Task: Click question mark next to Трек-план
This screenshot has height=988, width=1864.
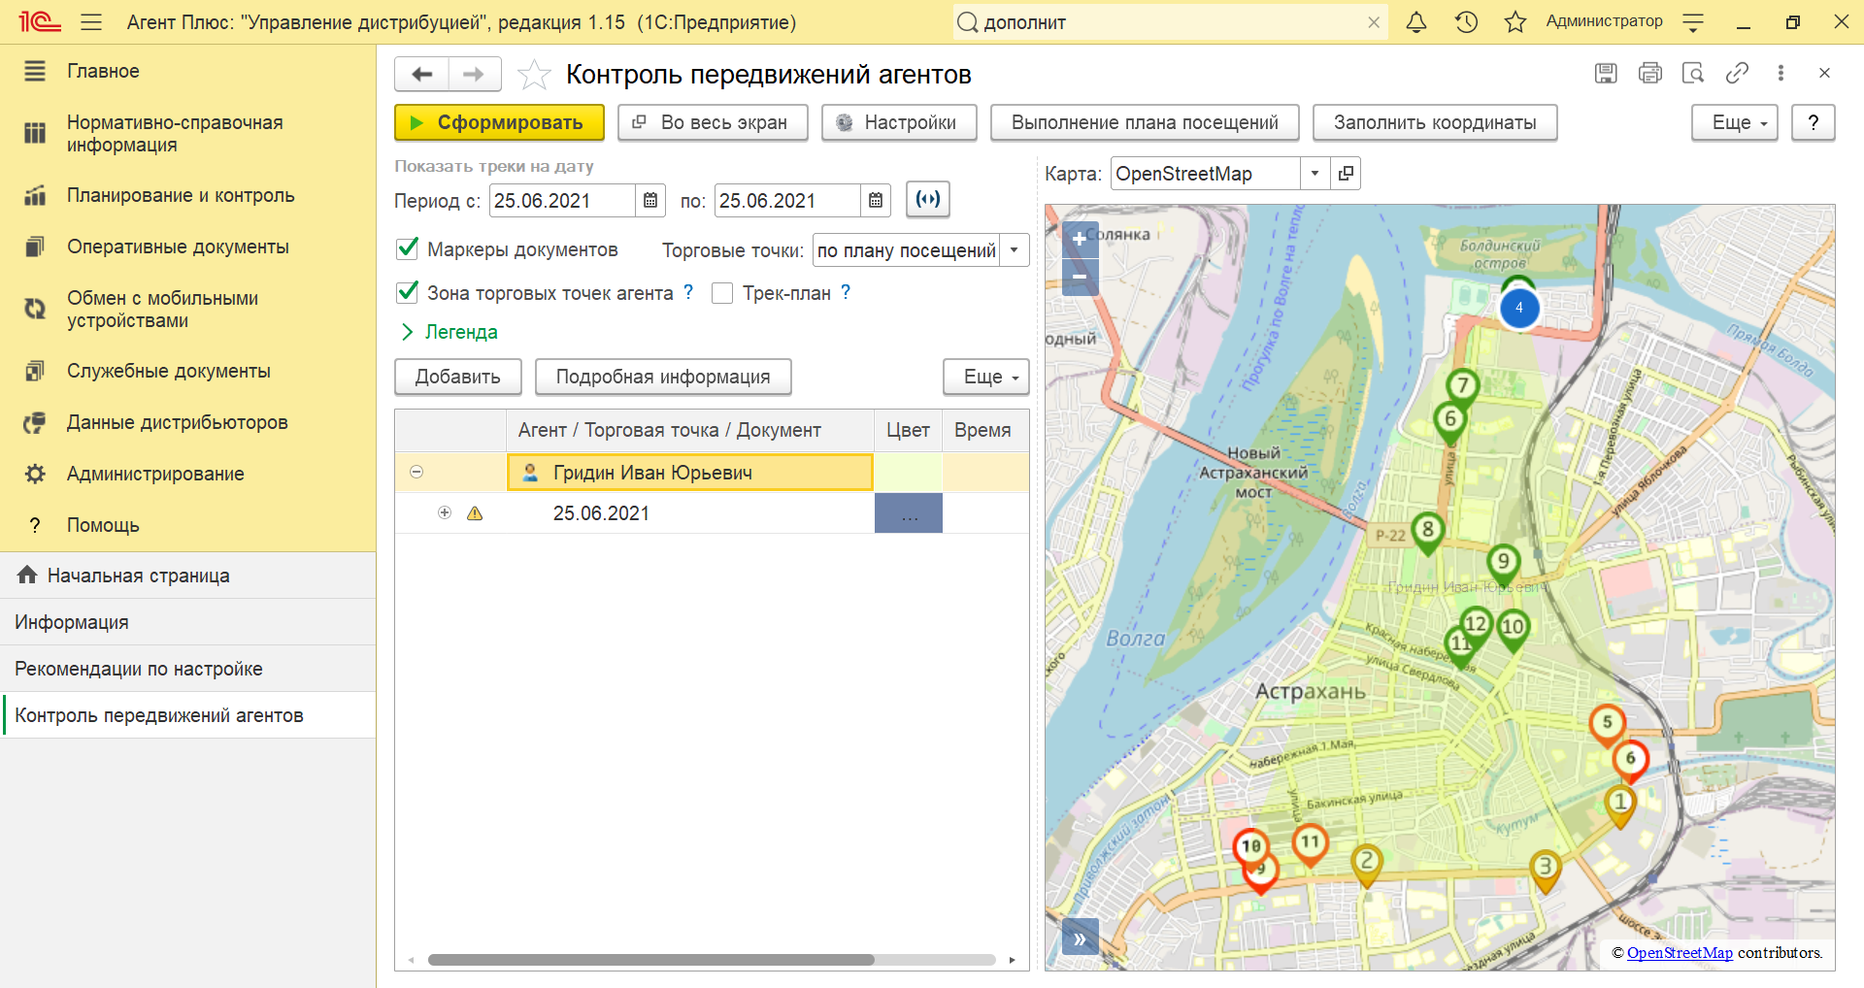Action: coord(846,292)
